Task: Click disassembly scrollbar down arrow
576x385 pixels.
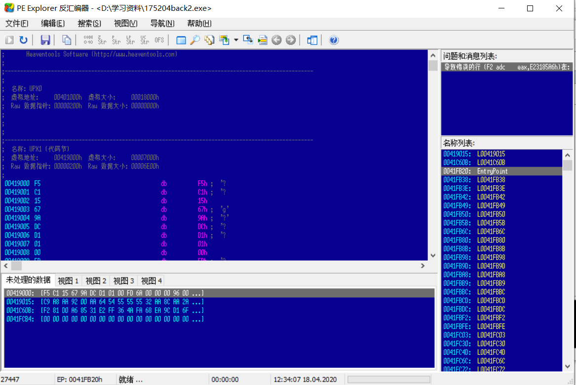Action: (433, 255)
